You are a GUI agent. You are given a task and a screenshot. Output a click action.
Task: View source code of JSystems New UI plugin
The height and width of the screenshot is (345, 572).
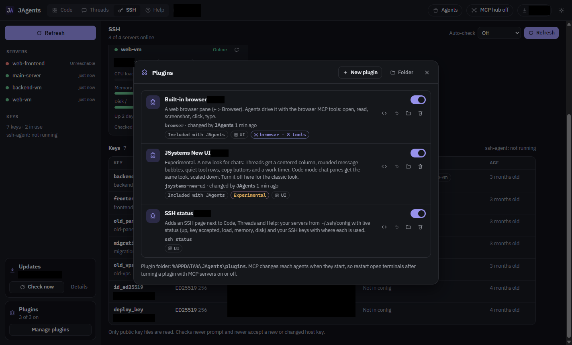click(384, 167)
